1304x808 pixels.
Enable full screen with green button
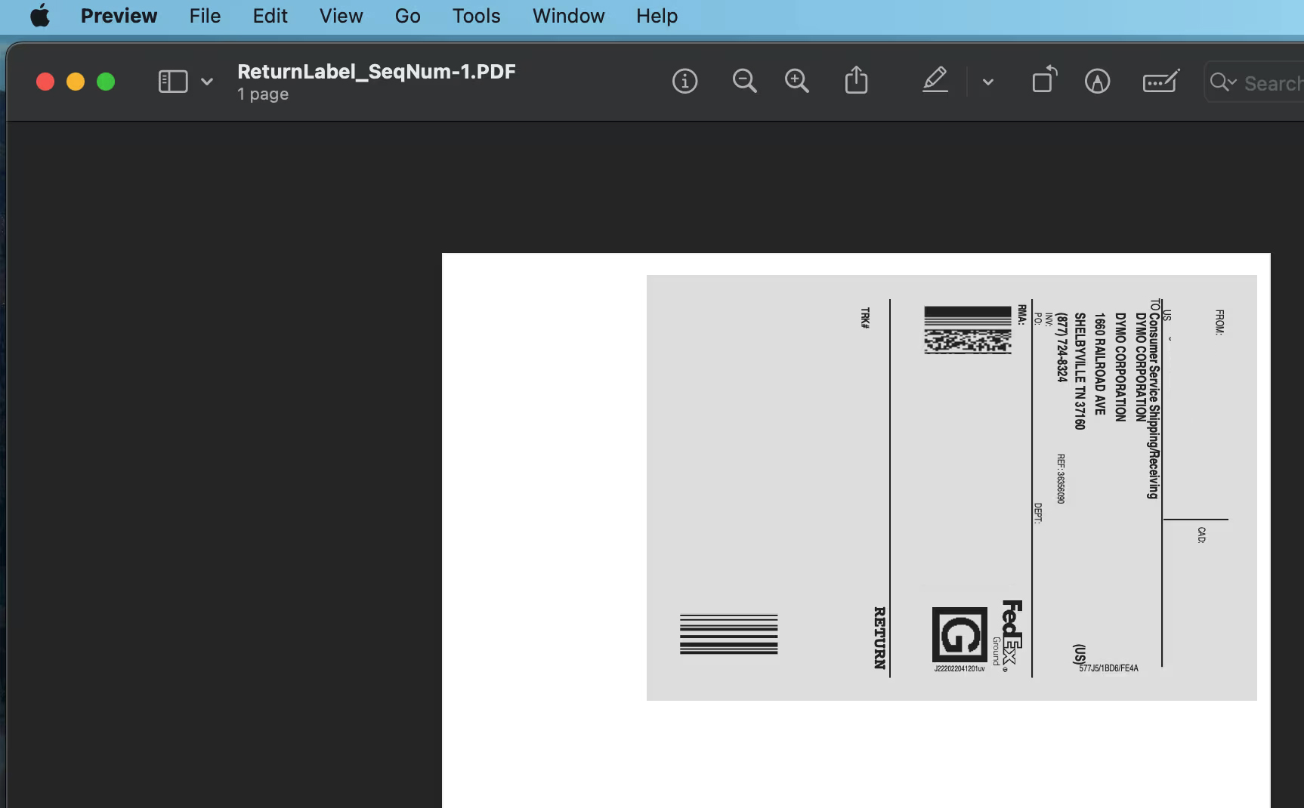coord(106,81)
